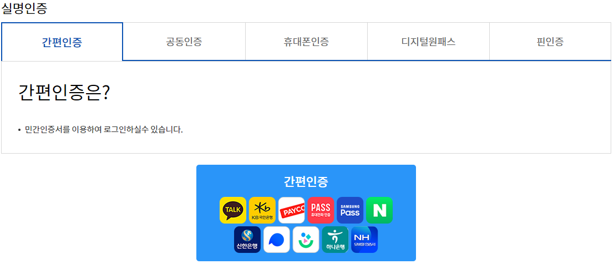
Task: Click the 간편인증은? heading
Action: [x=64, y=93]
